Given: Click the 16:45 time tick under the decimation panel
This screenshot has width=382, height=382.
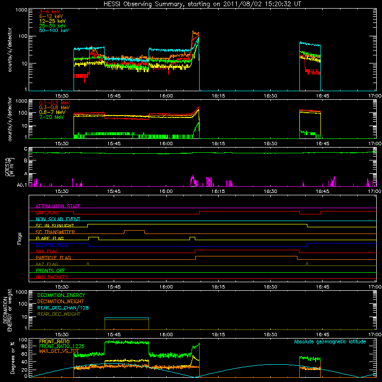Looking at the screenshot, I should (x=322, y=335).
